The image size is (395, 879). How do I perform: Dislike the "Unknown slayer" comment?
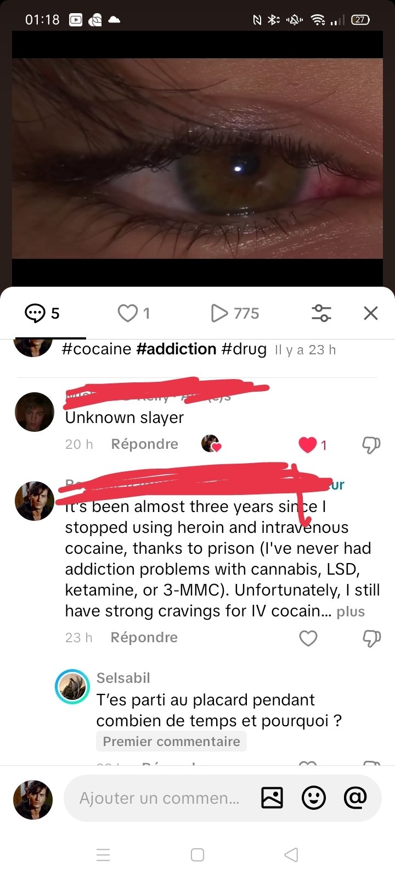(371, 445)
